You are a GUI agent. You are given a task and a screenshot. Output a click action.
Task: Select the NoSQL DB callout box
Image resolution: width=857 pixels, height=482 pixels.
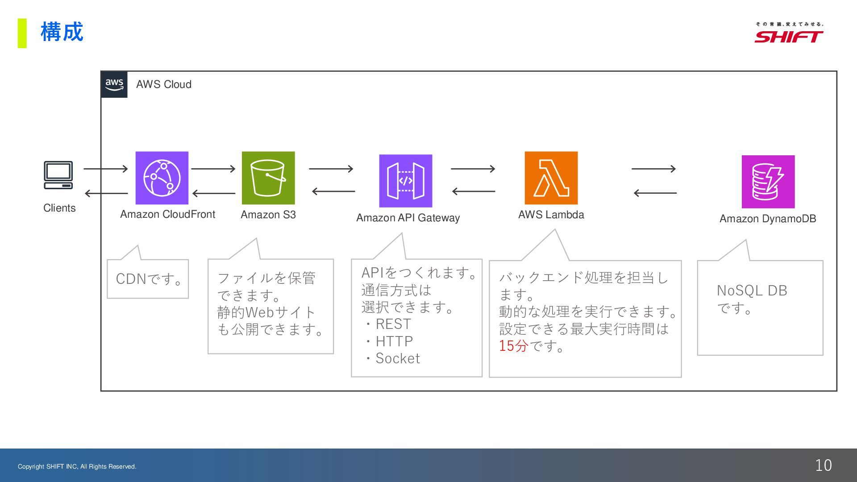coord(760,307)
